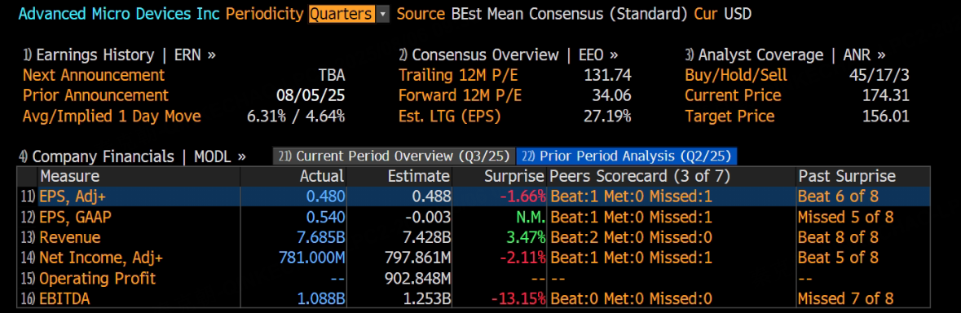Click the Cur USD currency field
961x313 pixels.
pyautogui.click(x=723, y=14)
